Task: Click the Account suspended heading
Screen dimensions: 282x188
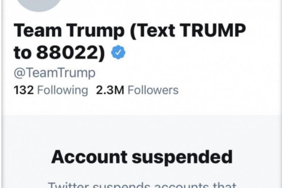Action: point(142,156)
